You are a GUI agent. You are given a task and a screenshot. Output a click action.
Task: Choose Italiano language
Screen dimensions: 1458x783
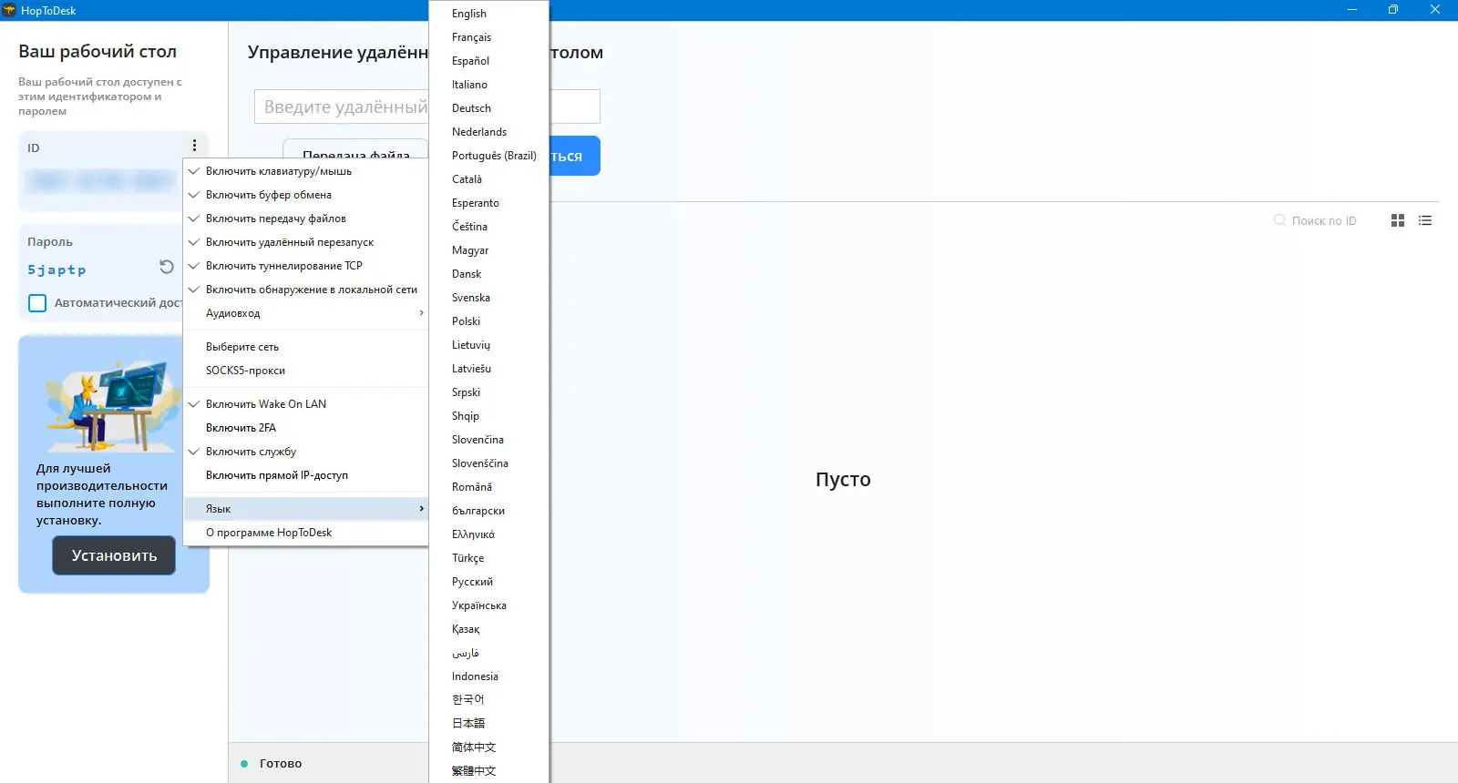tap(489, 85)
